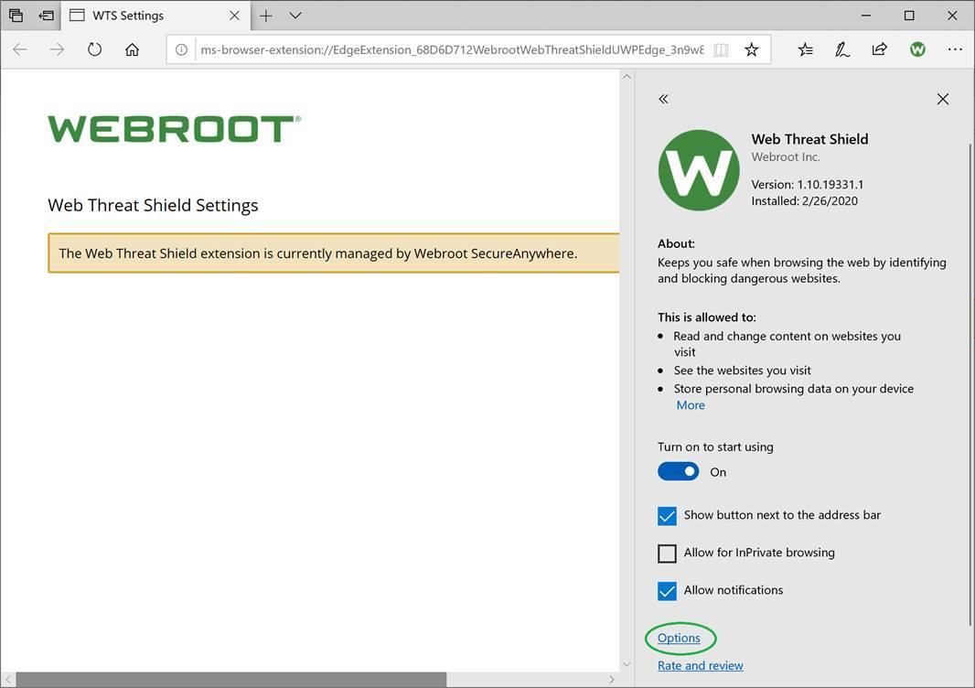Open the tab list dropdown chevron
Screen dimensions: 975x688
295,16
